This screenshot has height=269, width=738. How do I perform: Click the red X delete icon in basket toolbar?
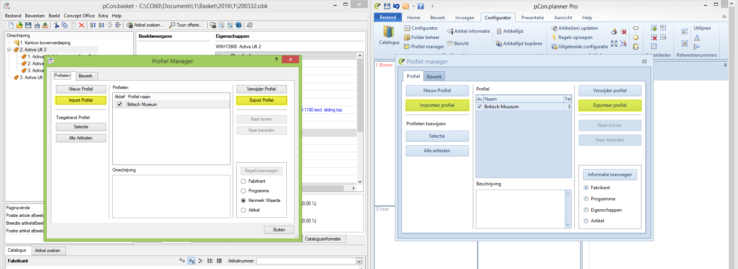(x=81, y=25)
